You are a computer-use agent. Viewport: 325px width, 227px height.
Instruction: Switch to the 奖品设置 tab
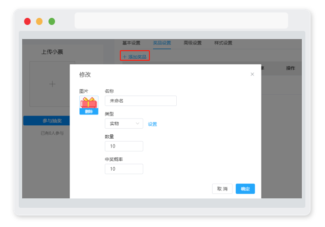click(162, 43)
